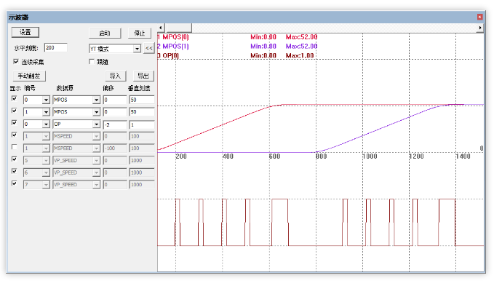Enable the 跟随 follow checkbox
The height and width of the screenshot is (286, 494).
point(92,61)
